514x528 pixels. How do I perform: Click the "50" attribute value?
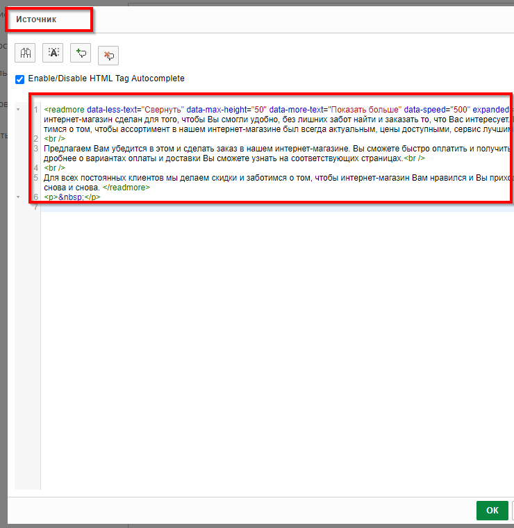[x=259, y=110]
